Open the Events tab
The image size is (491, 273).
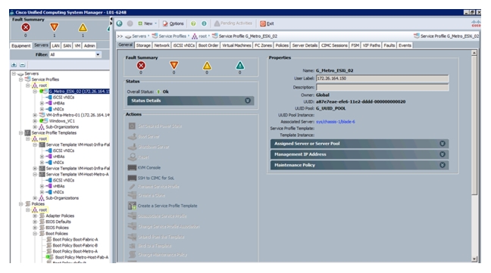pyautogui.click(x=405, y=45)
